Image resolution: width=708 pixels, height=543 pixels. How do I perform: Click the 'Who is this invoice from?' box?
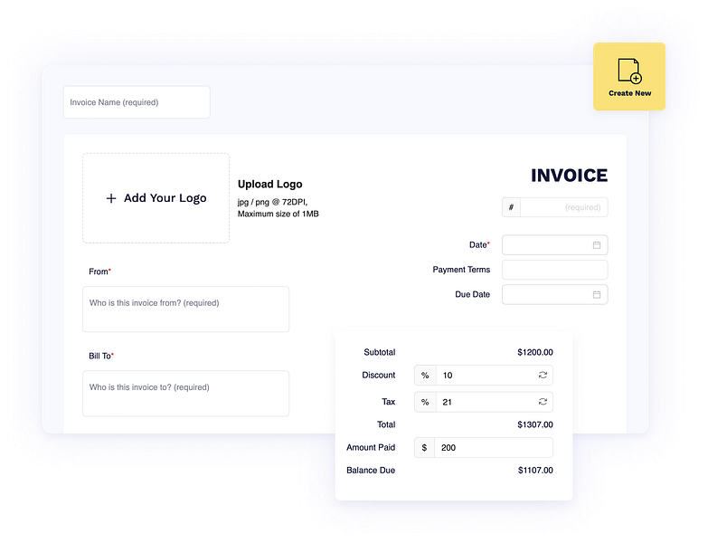click(x=185, y=309)
